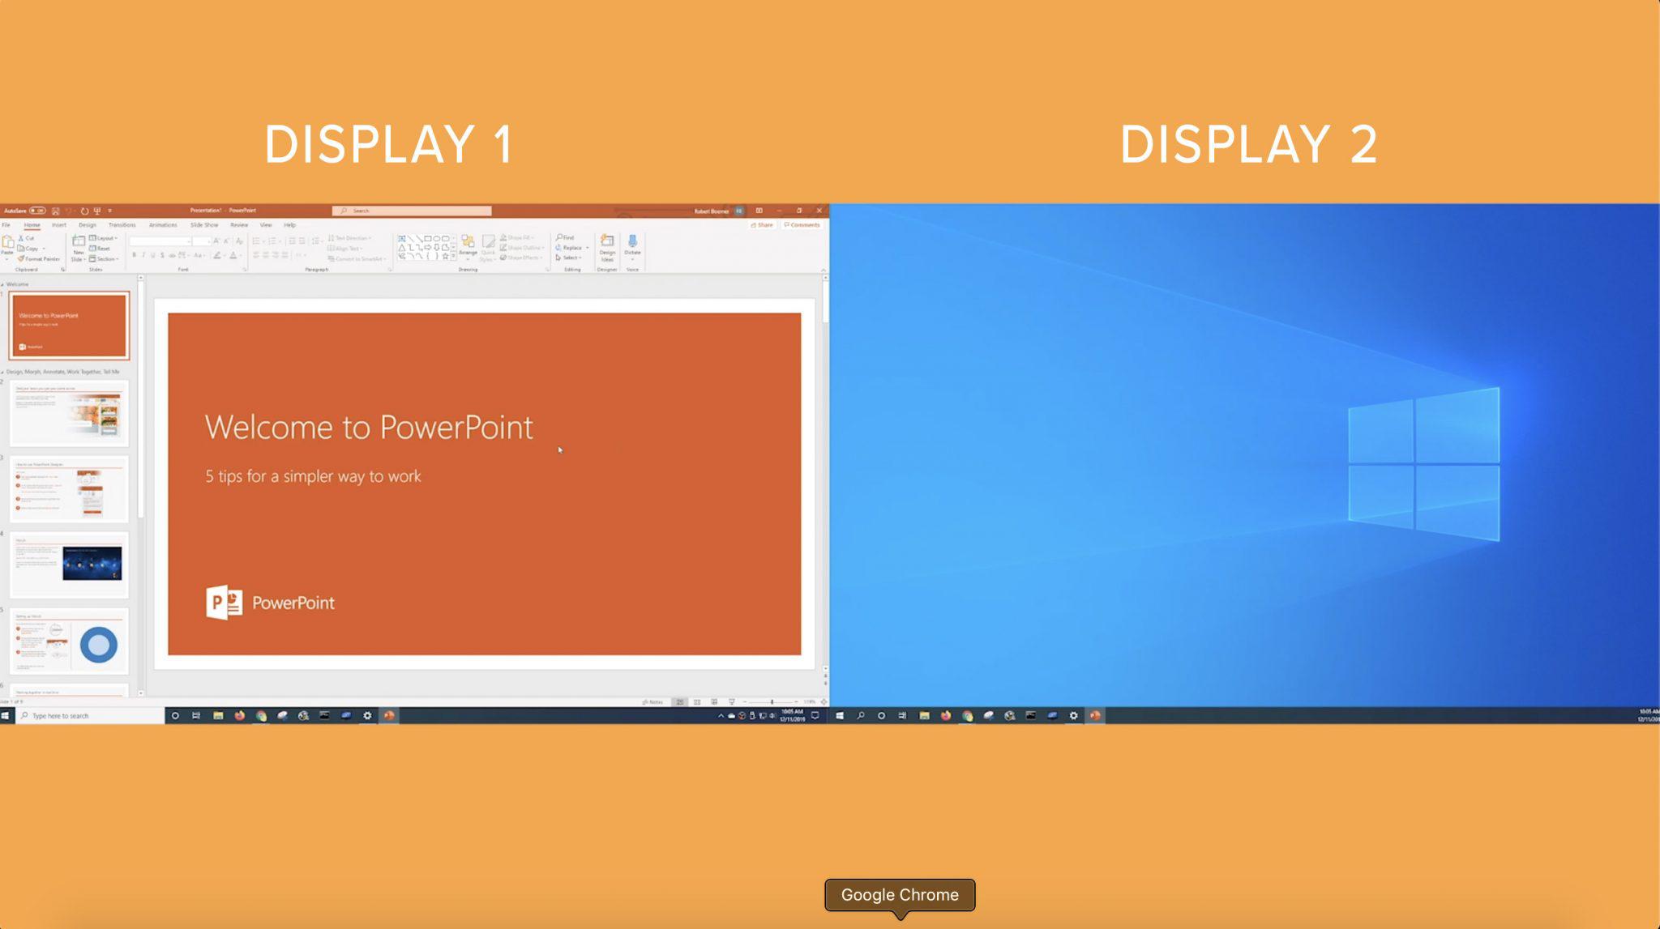
Task: Open the Arrange objects icon menu
Action: 470,246
